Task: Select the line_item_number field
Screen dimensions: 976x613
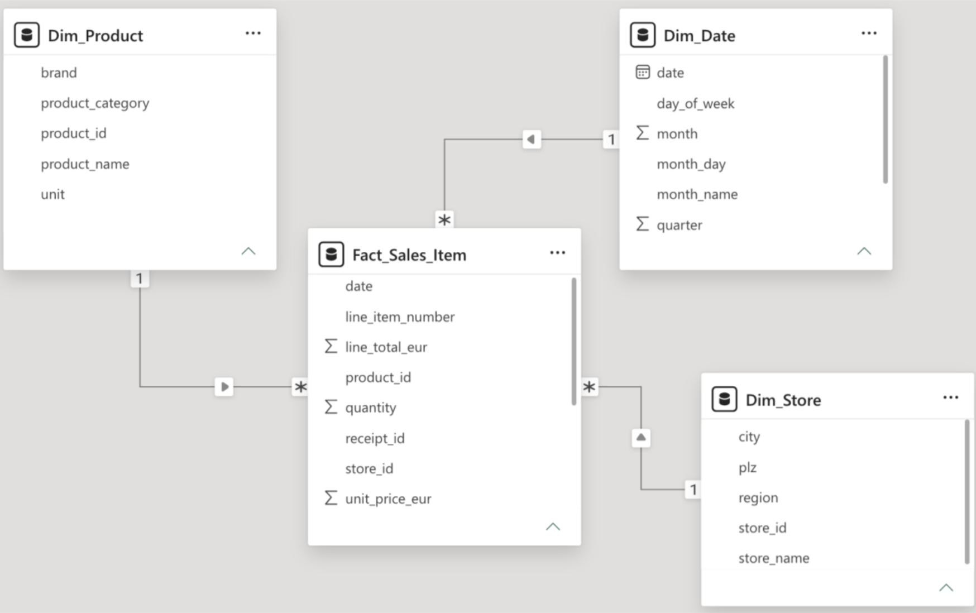Action: pyautogui.click(x=400, y=317)
